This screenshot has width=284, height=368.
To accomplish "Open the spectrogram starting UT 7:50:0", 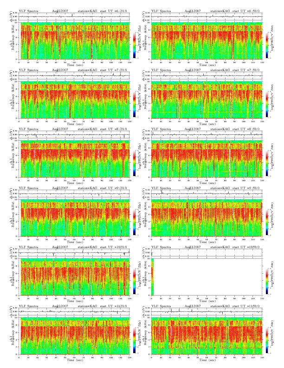I will [x=207, y=100].
